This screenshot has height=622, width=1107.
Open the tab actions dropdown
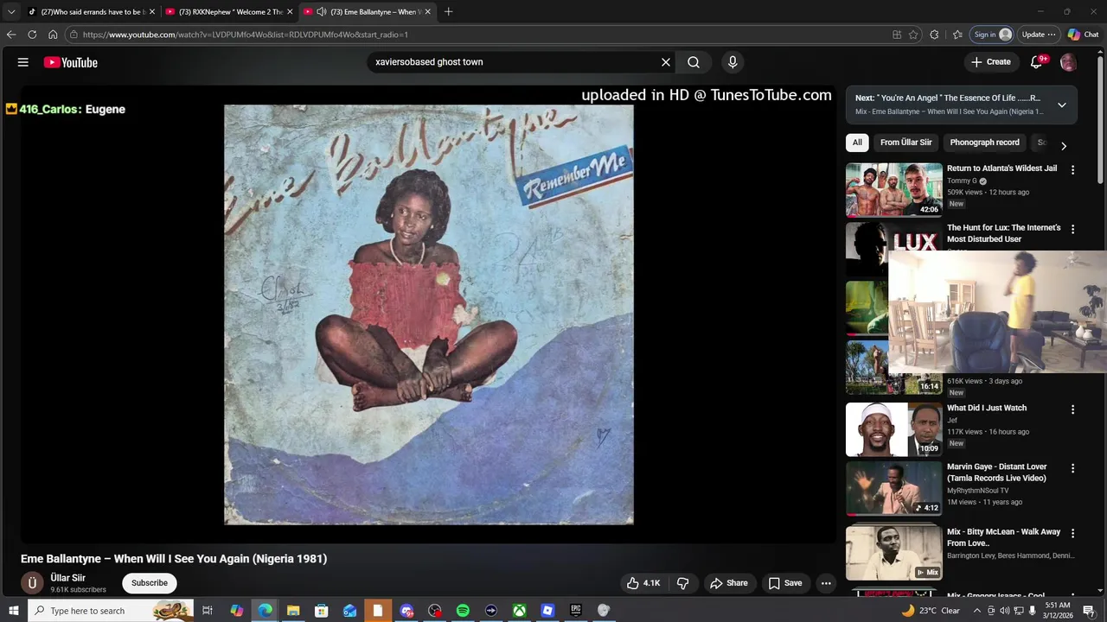[11, 12]
